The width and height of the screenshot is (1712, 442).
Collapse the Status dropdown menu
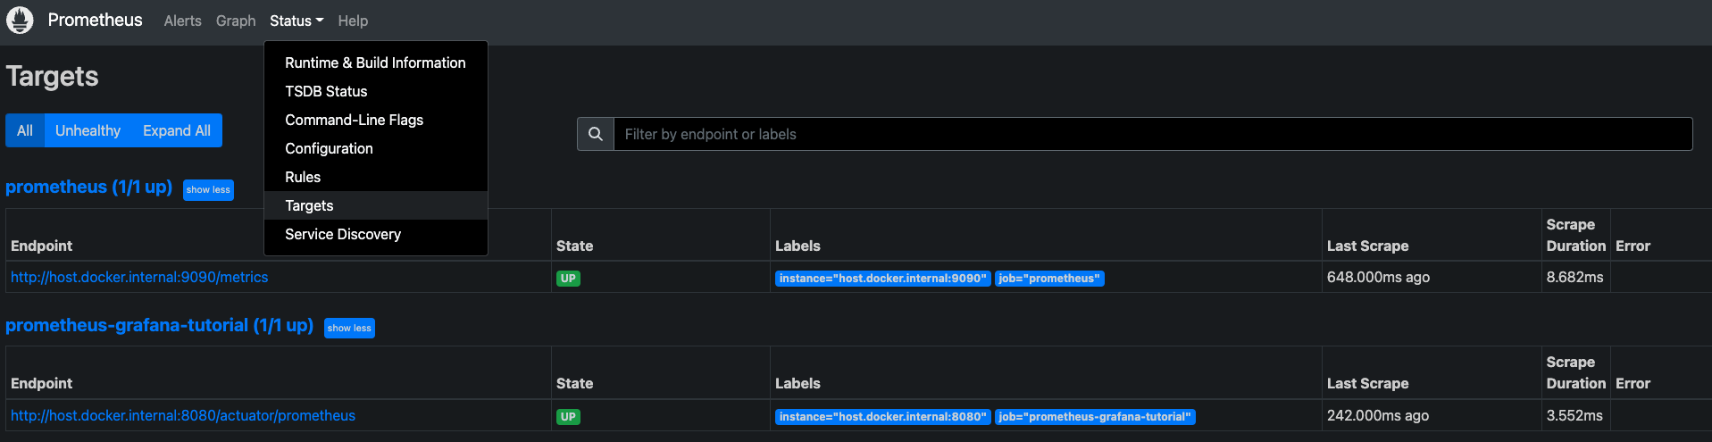click(296, 21)
